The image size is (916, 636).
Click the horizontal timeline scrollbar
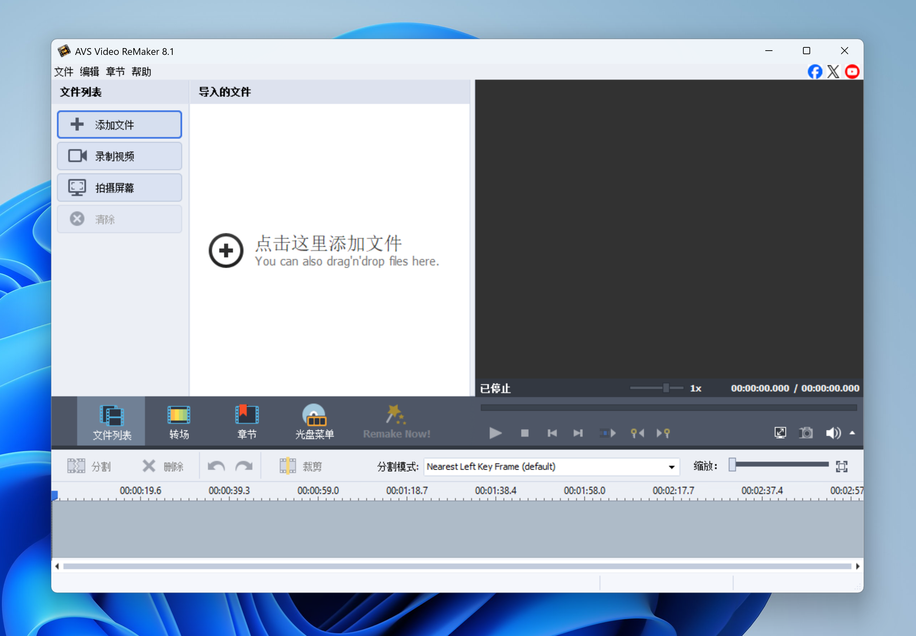(x=457, y=566)
